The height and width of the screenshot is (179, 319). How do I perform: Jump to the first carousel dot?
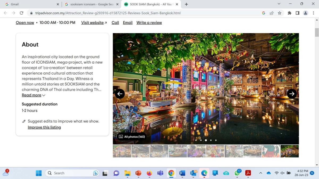196,140
